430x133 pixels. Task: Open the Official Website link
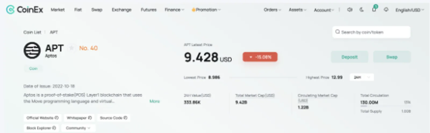[x=42, y=118]
